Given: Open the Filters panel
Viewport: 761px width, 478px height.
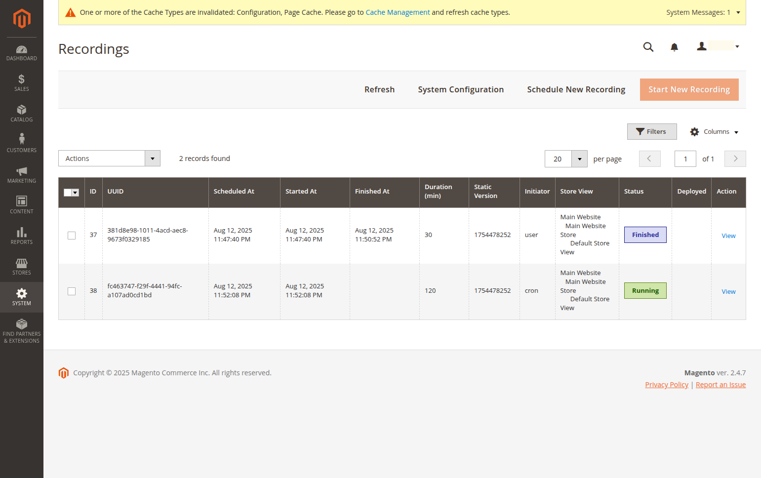Looking at the screenshot, I should [652, 131].
